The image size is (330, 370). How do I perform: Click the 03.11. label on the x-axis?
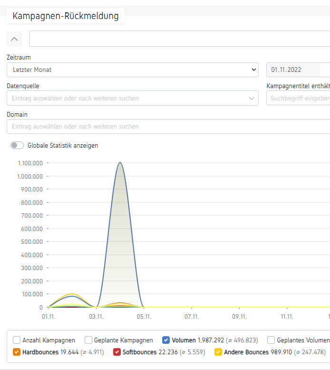coord(97,316)
